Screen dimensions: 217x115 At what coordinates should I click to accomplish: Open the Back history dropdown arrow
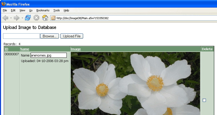(x=11, y=18)
